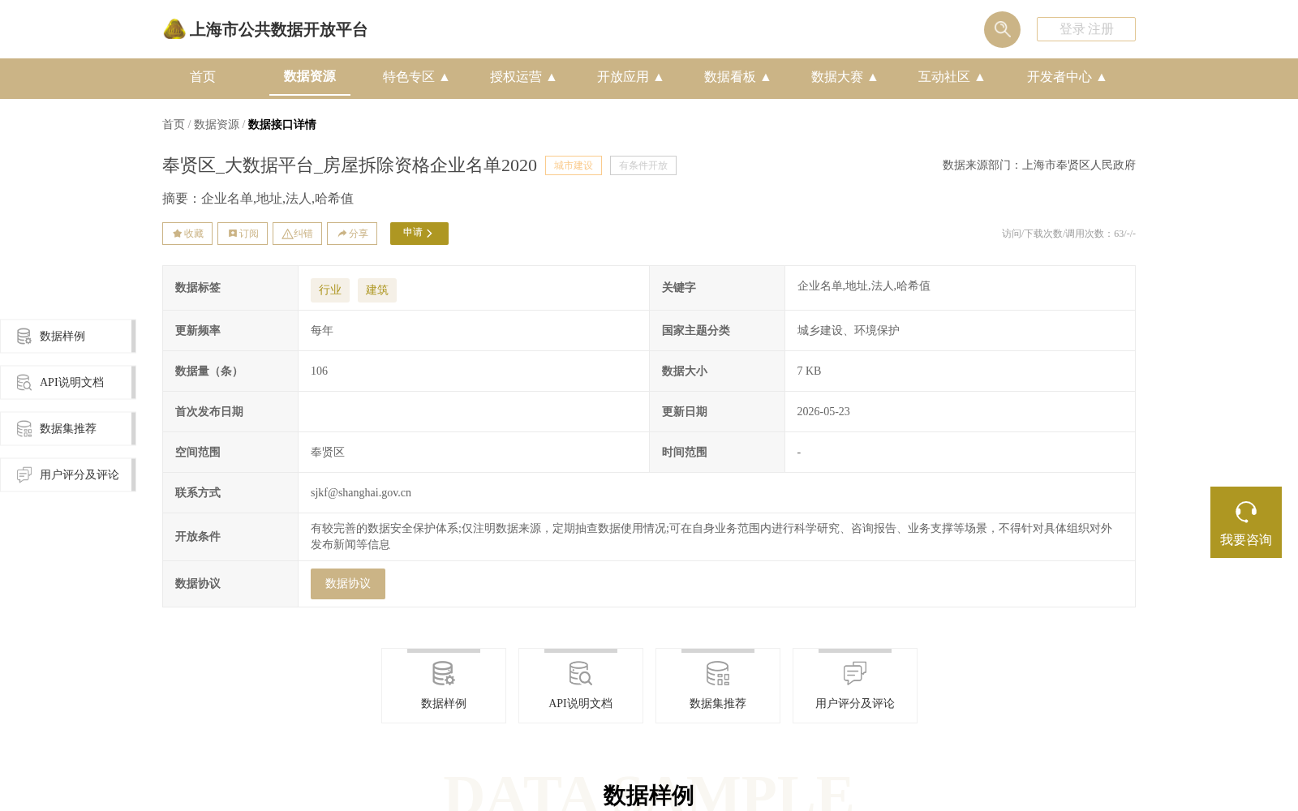
Task: Click the sidebar 数据样例 database icon
Action: (x=24, y=336)
